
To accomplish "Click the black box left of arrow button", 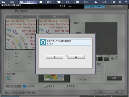I will (x=100, y=59).
